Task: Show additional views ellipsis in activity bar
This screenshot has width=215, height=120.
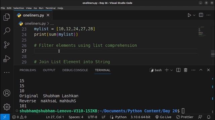Action: 7,73
